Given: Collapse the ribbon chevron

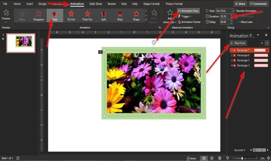Looking at the screenshot, I should [x=268, y=28].
